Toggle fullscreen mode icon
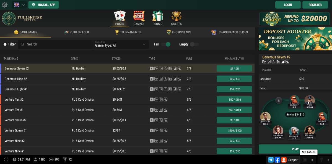The width and height of the screenshot is (332, 164). pyautogui.click(x=6, y=159)
